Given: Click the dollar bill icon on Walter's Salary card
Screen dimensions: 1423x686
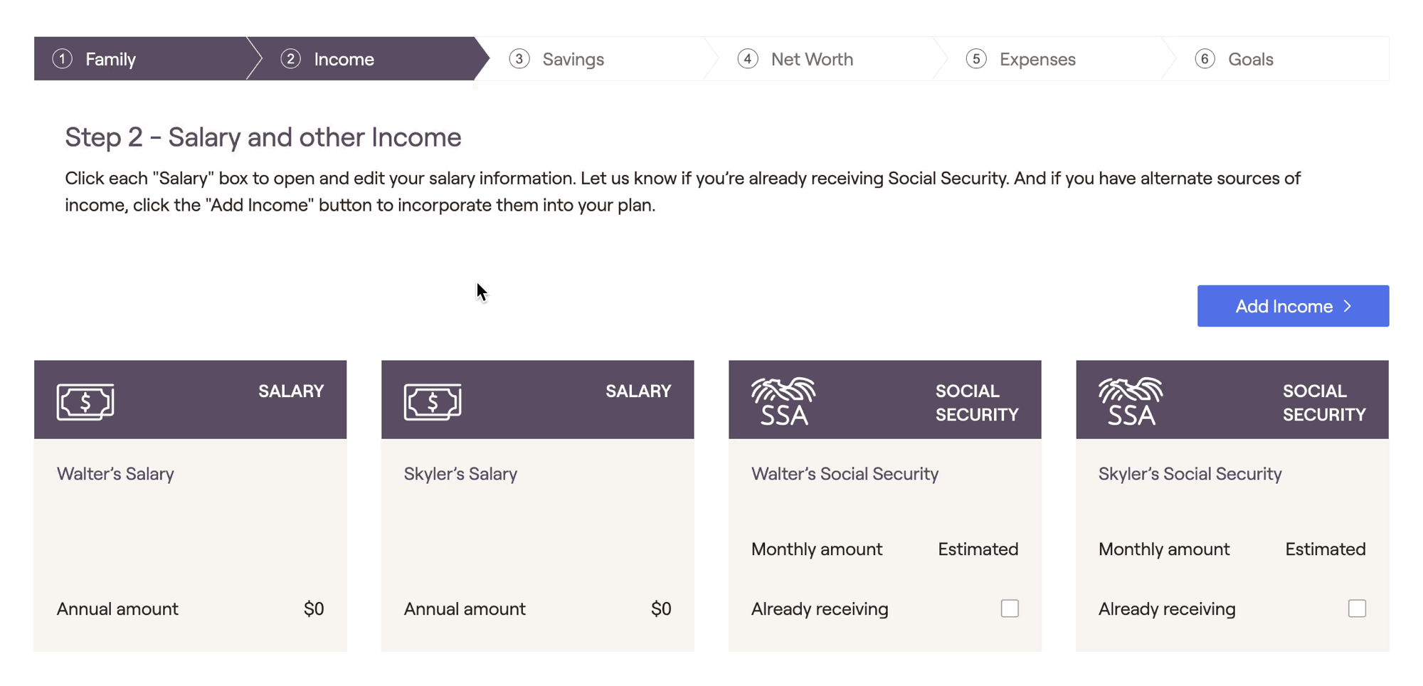Looking at the screenshot, I should point(85,402).
